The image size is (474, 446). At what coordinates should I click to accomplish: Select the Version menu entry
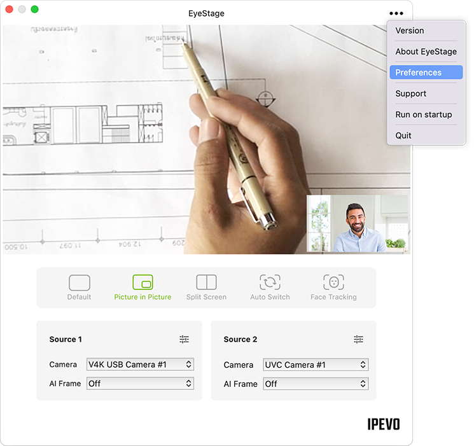pos(410,31)
